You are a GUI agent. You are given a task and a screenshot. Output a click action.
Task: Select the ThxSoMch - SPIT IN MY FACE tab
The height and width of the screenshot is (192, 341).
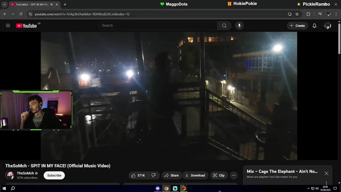click(x=32, y=5)
